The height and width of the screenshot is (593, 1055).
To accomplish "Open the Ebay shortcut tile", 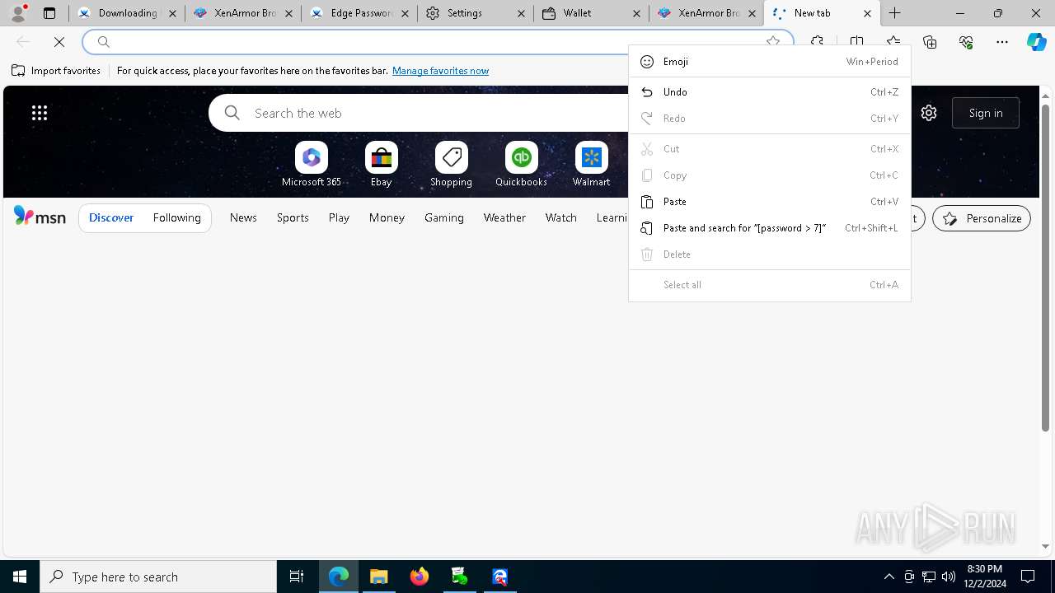I will pyautogui.click(x=382, y=165).
